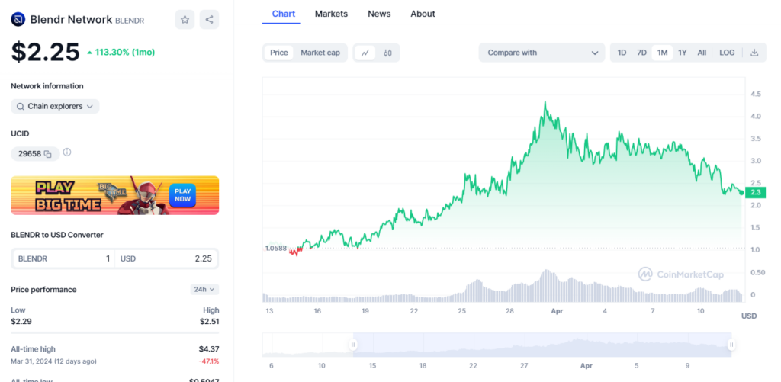
Task: Set chart range to 1M
Action: click(662, 53)
